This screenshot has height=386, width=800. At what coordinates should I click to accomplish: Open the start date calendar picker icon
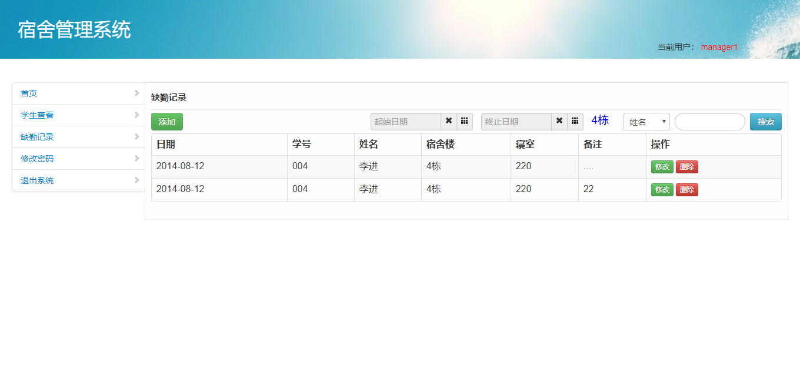(464, 121)
